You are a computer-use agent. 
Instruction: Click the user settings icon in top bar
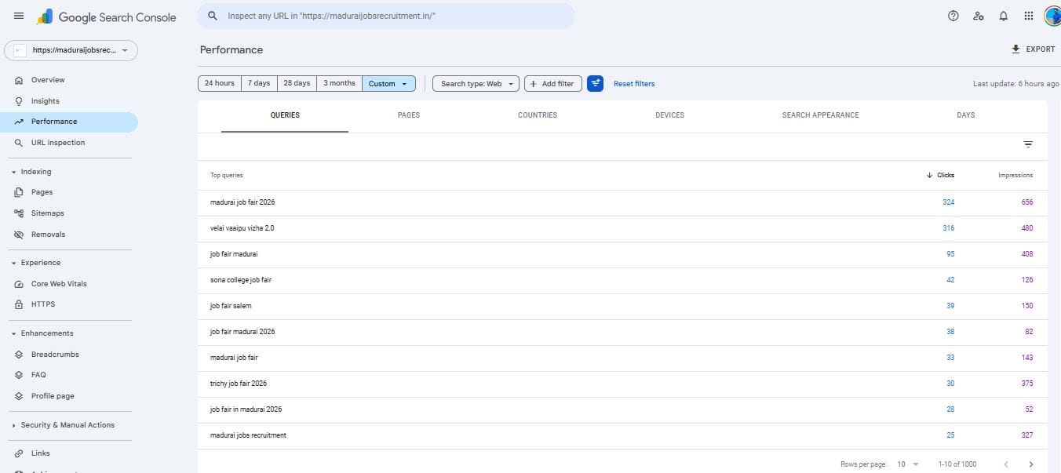(978, 16)
